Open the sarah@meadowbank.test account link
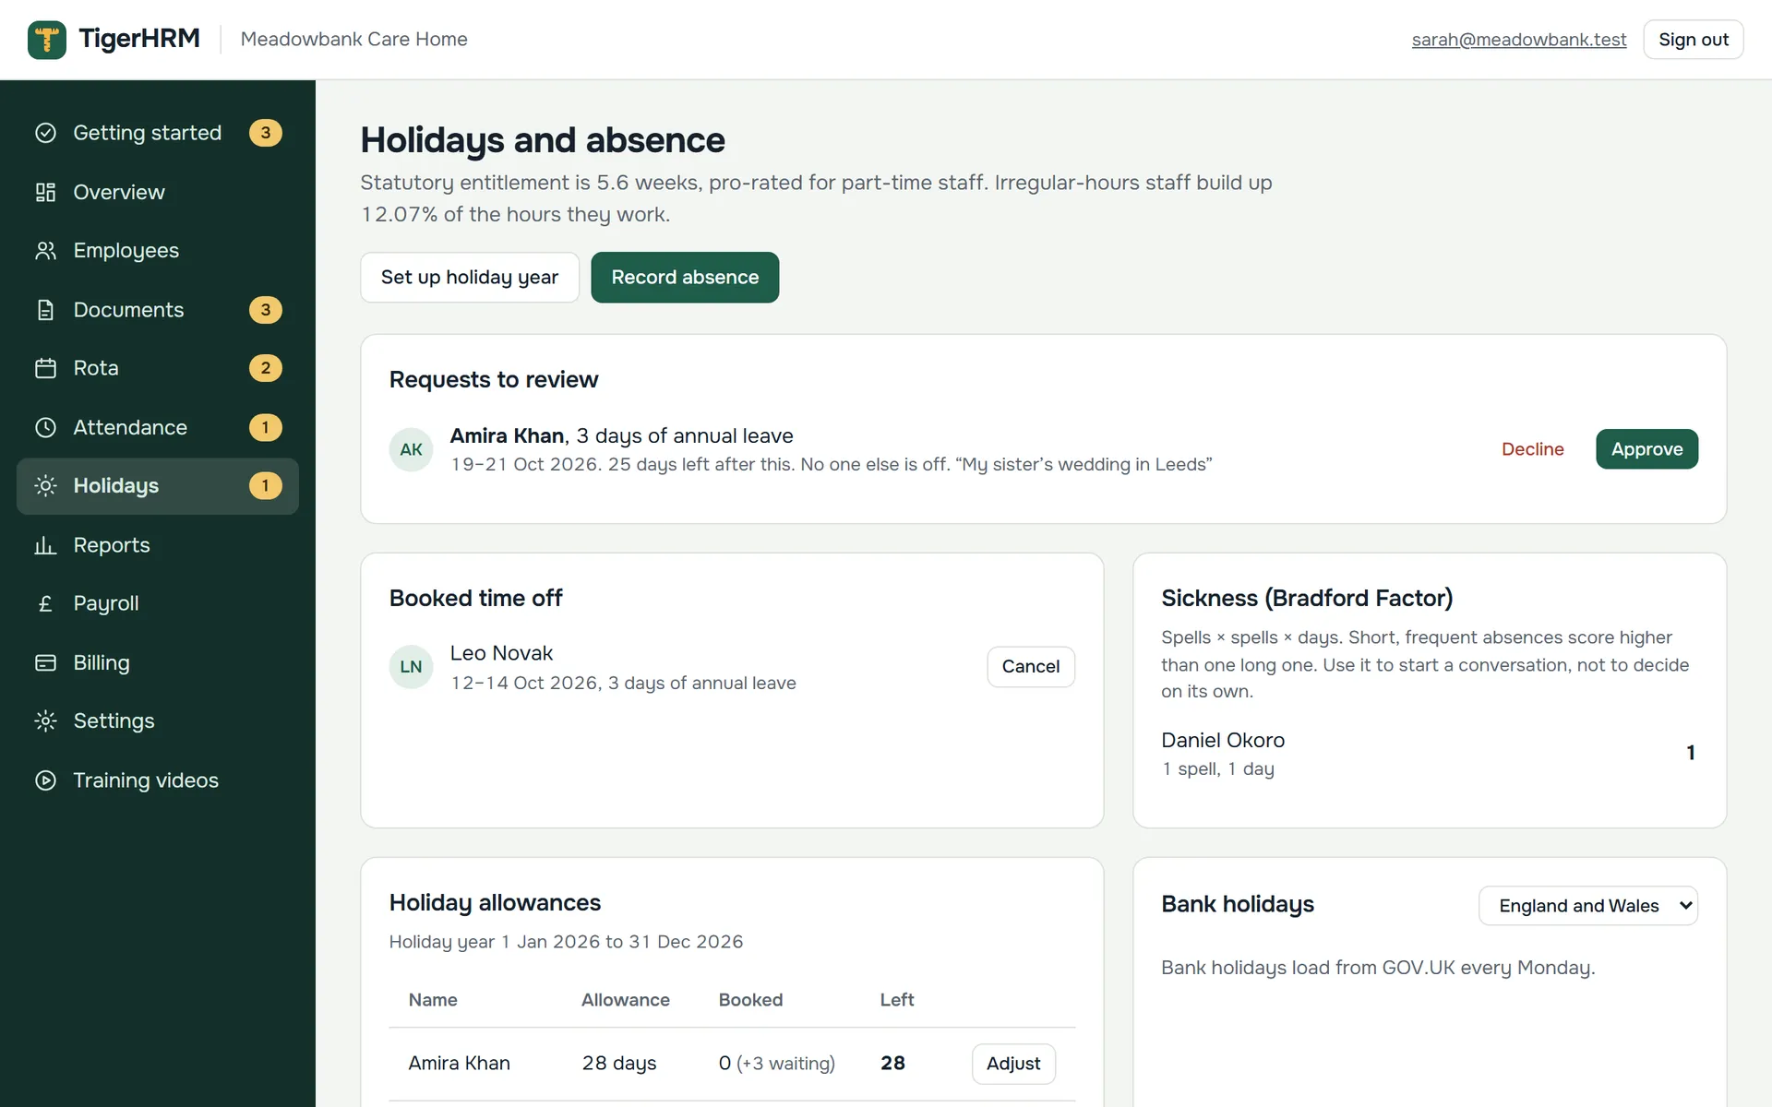The width and height of the screenshot is (1772, 1107). click(1519, 40)
